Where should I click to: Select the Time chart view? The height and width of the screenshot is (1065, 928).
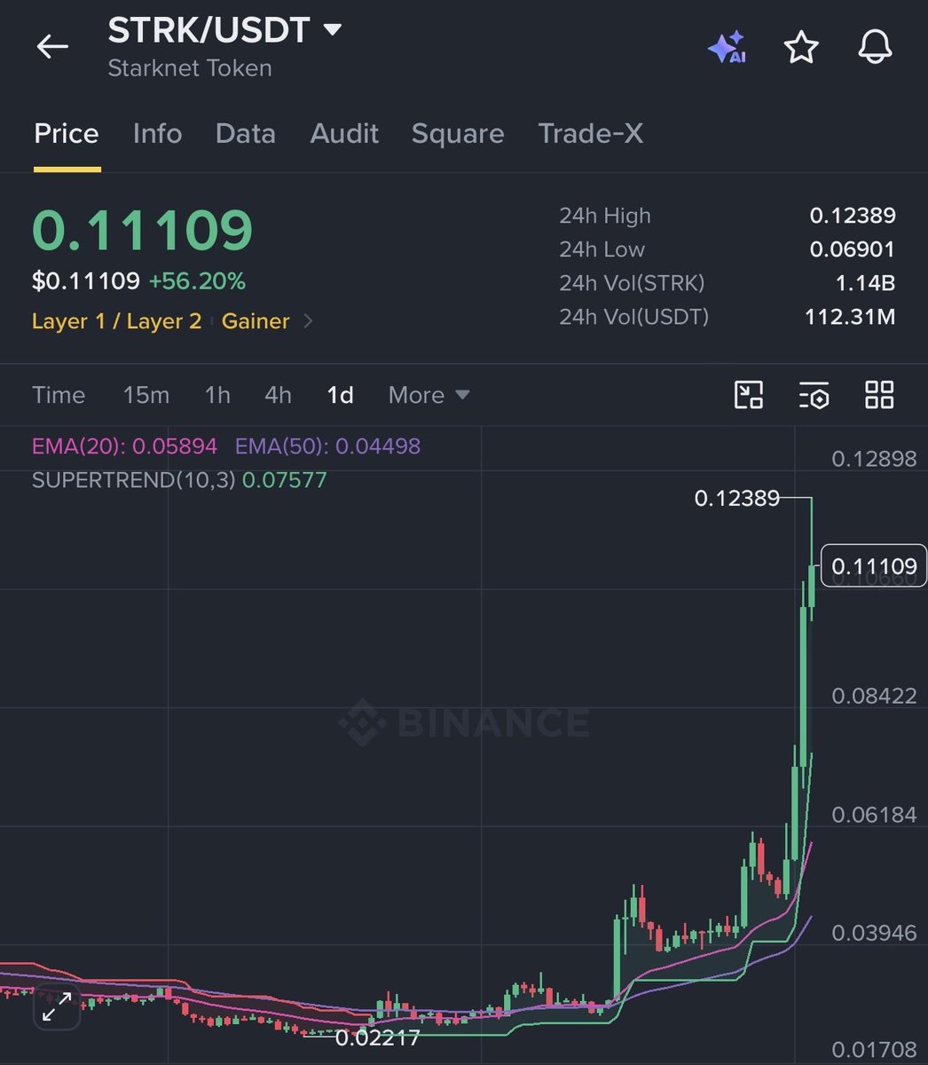59,395
